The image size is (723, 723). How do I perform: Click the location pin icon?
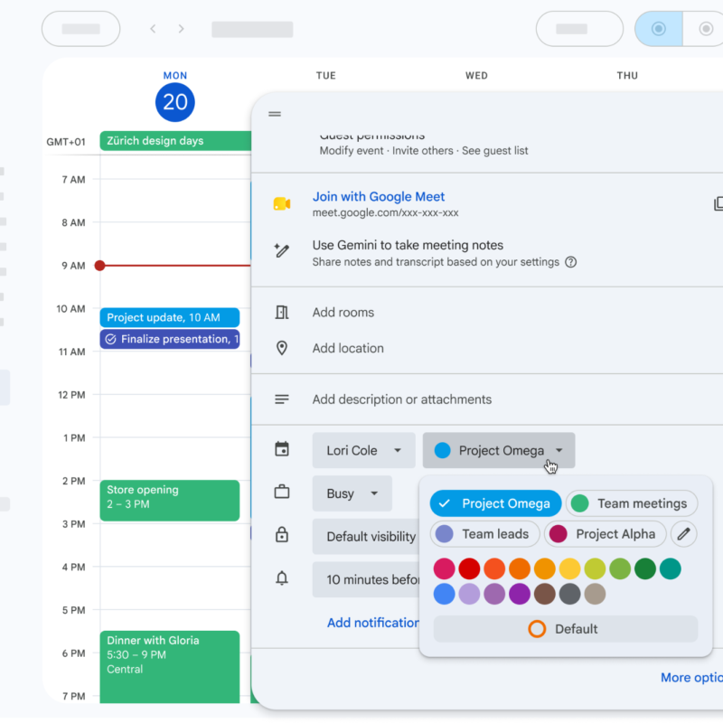(x=282, y=348)
